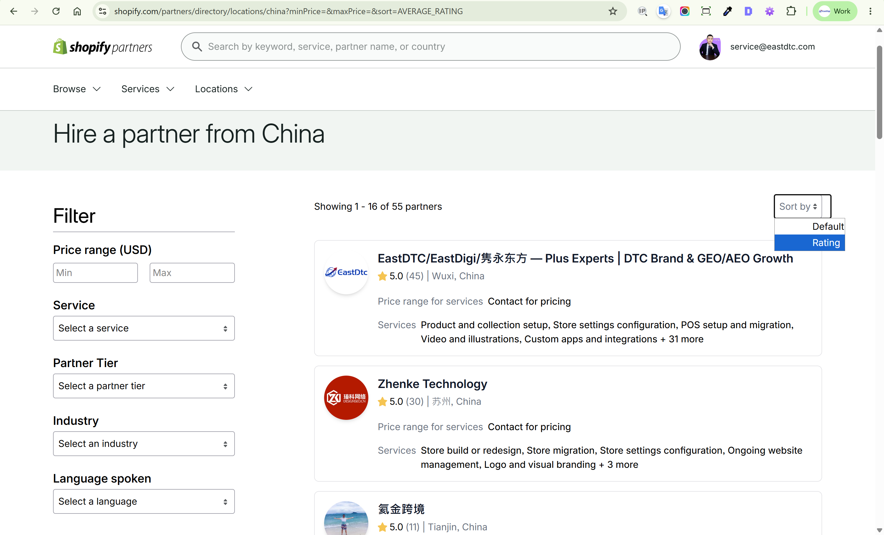The image size is (884, 535).
Task: Click 氦金跨境's 5.0 (11) rating
Action: pyautogui.click(x=398, y=527)
